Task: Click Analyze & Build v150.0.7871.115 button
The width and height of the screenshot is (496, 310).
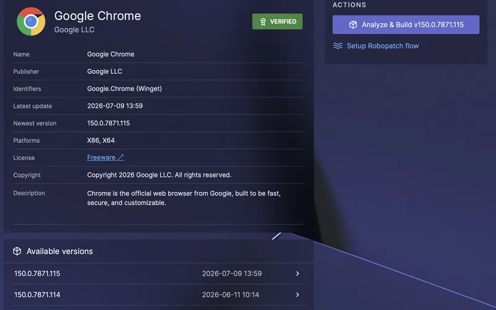Action: [x=406, y=25]
